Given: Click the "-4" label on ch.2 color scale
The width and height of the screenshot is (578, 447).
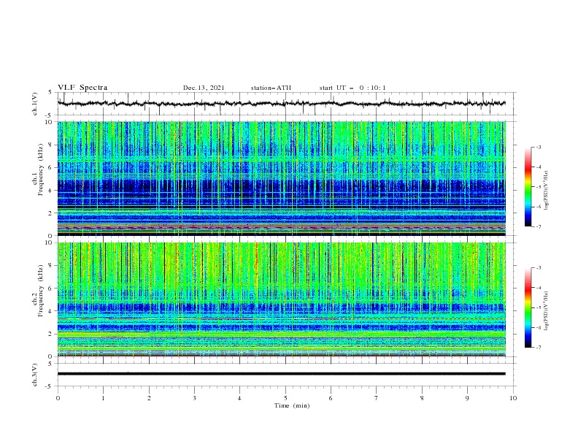Looking at the screenshot, I should (539, 288).
